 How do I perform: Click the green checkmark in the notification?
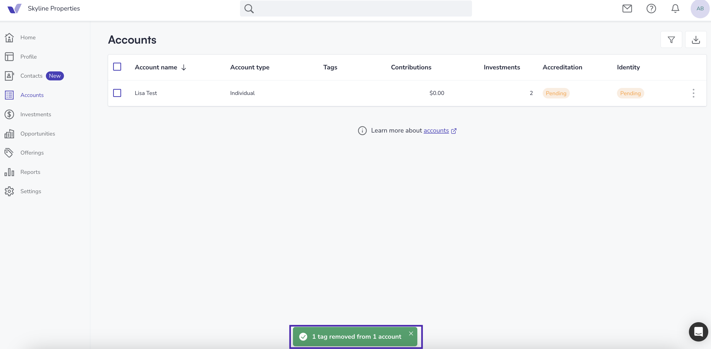pos(303,336)
